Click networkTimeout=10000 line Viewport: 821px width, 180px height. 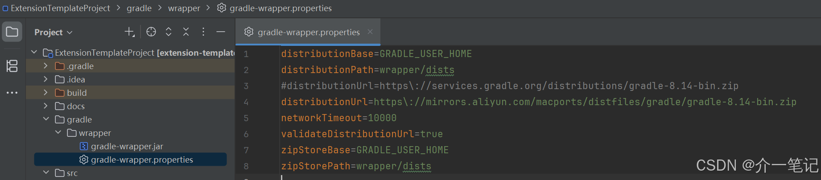pyautogui.click(x=338, y=118)
